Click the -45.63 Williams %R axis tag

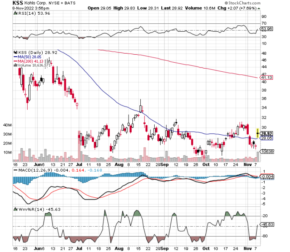[267, 224]
